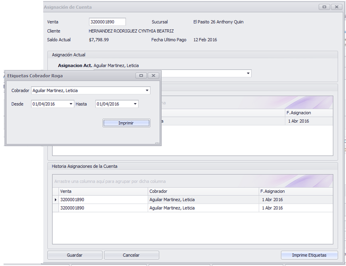Maximize the Asignación de Cuenta window
Screen dimensions: 346x266
[x=324, y=7]
